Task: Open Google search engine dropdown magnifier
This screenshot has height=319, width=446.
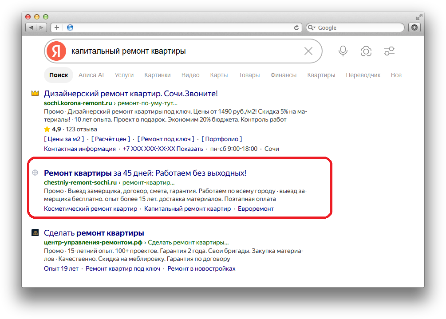Action: coord(312,28)
